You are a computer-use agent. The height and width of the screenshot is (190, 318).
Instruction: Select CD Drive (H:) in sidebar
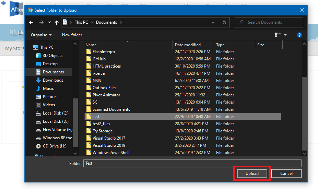pos(54,146)
